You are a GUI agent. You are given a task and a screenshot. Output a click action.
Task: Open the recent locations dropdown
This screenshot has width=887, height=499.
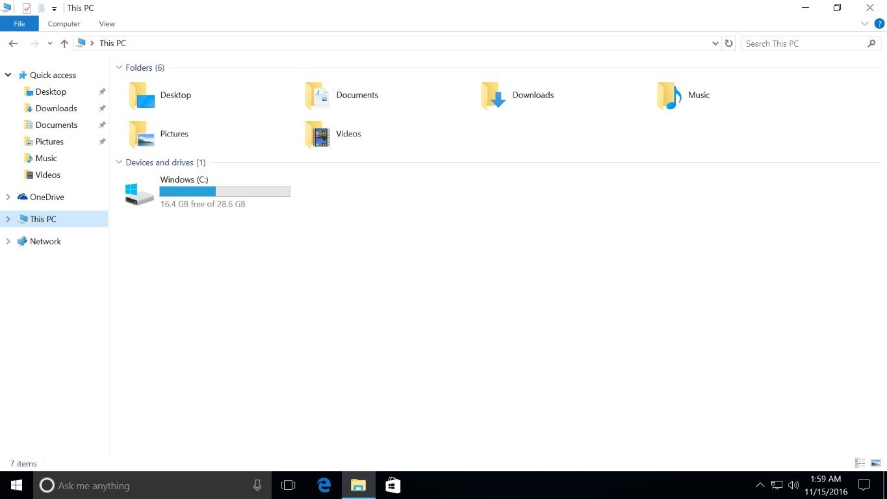tap(50, 44)
